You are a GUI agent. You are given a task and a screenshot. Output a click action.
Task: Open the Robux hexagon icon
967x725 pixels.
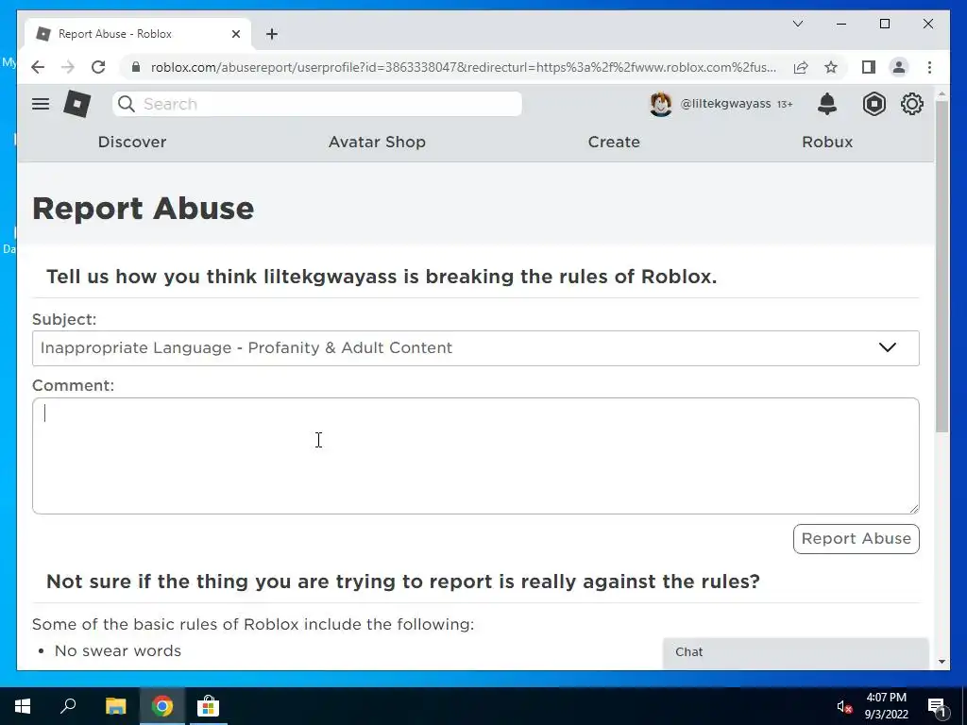[874, 104]
